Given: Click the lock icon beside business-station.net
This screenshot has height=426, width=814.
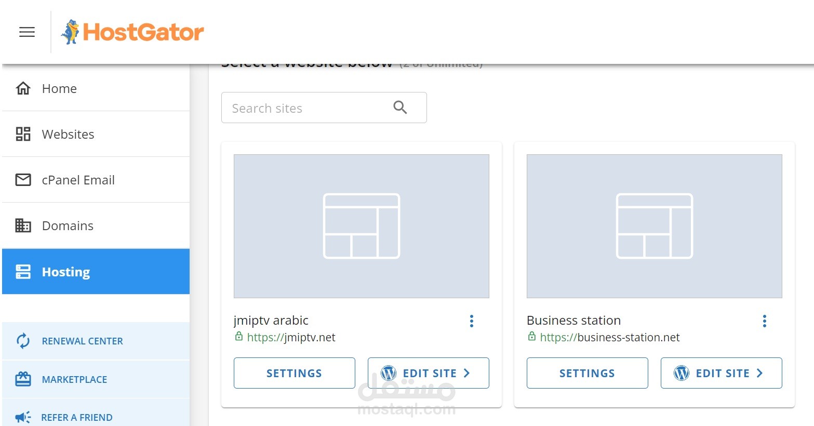Looking at the screenshot, I should pyautogui.click(x=532, y=337).
